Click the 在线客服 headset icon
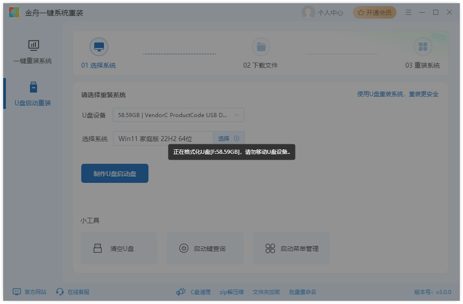This screenshot has height=304, width=463. [x=60, y=292]
